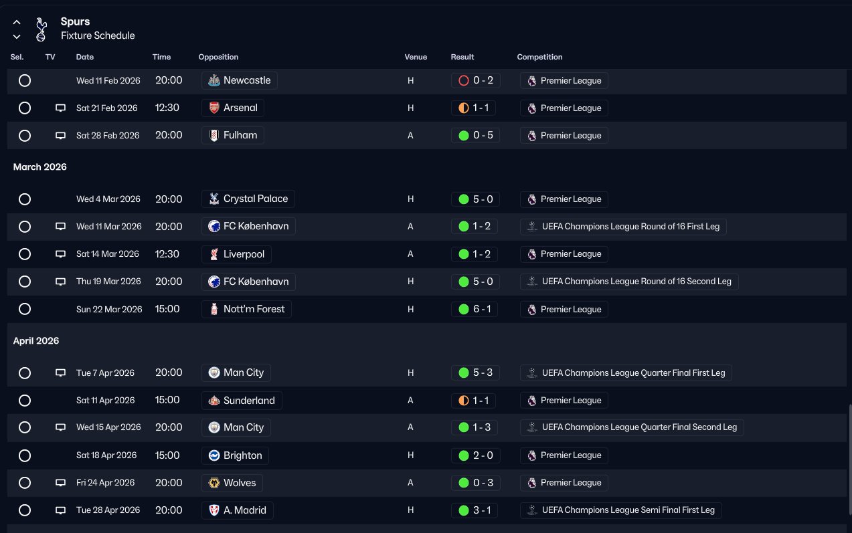
Task: Click the TV icon on the Arsenal row
Action: (60, 108)
